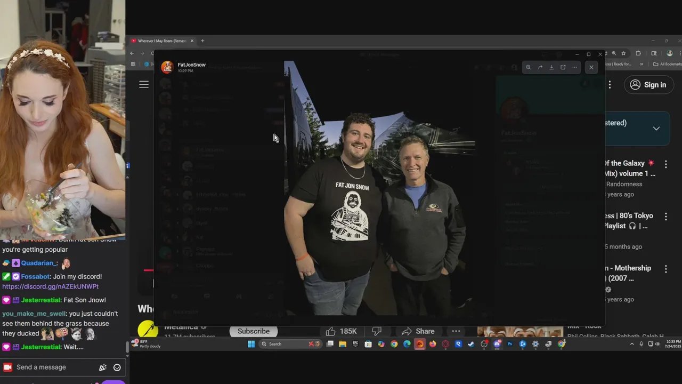The height and width of the screenshot is (384, 682).
Task: Open image in browser via pop-out icon
Action: [563, 67]
